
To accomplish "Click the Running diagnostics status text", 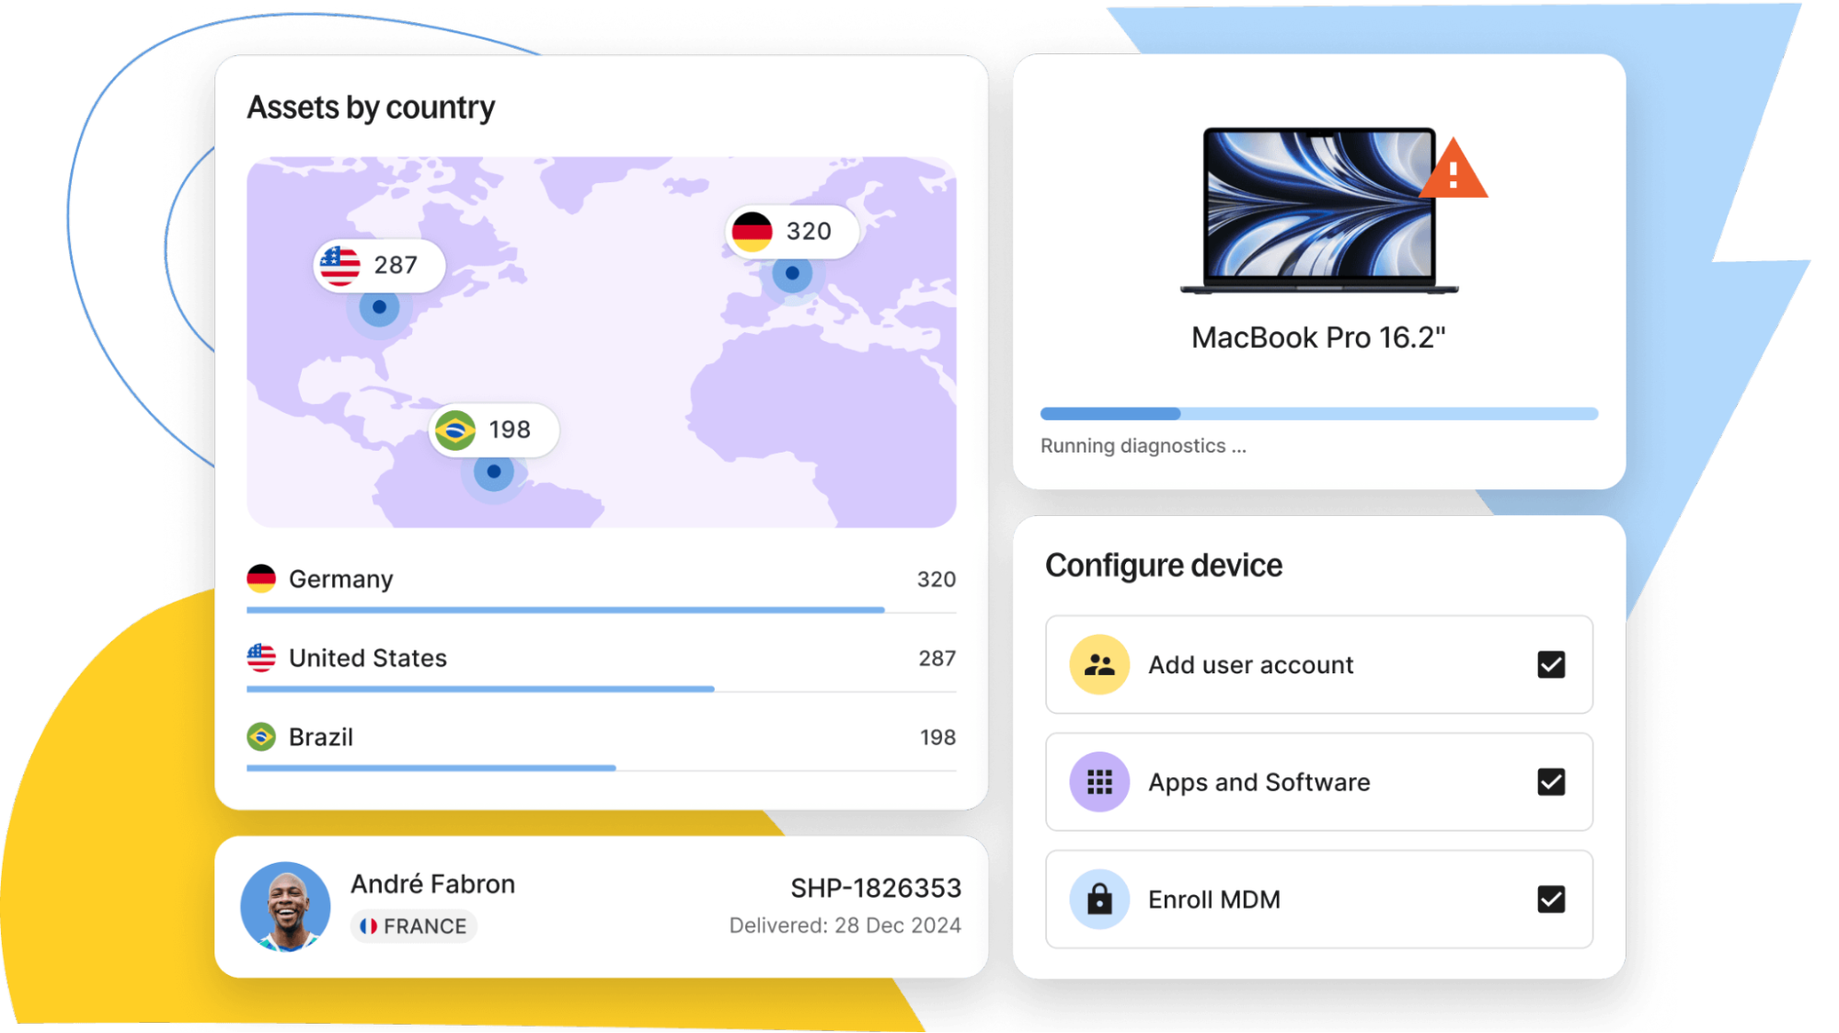I will point(1144,446).
